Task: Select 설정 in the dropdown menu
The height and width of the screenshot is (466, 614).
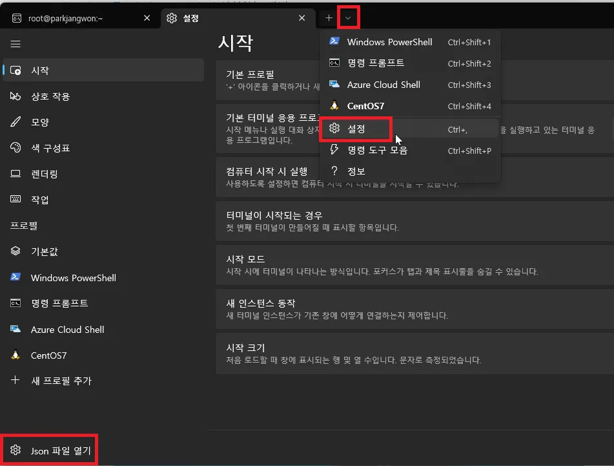Action: coord(410,129)
